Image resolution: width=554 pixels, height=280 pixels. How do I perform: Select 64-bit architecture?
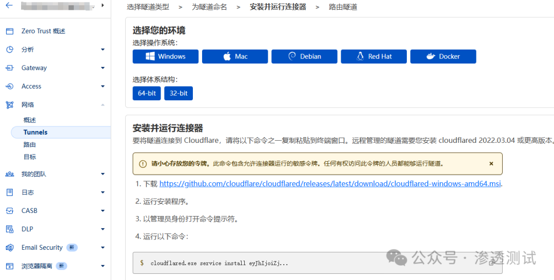pos(146,94)
